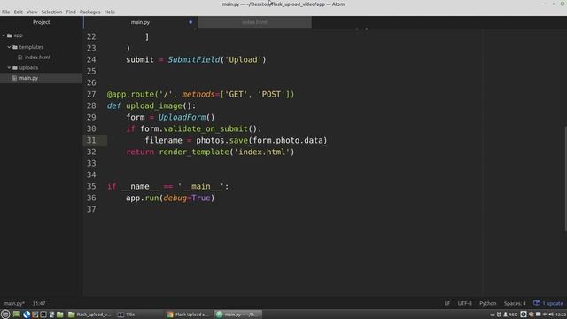Click 'photos' on line 31
567x319 pixels.
click(x=210, y=140)
